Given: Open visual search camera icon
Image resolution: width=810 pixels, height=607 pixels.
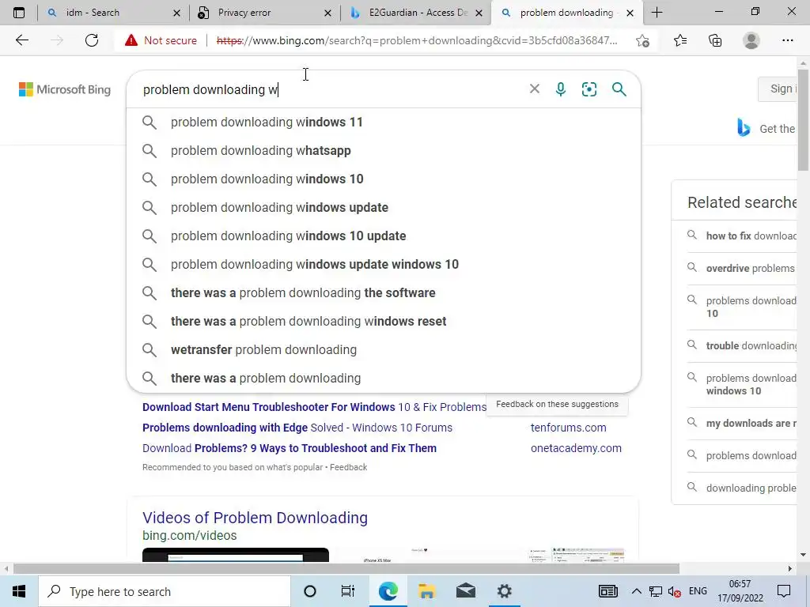Looking at the screenshot, I should coord(589,89).
